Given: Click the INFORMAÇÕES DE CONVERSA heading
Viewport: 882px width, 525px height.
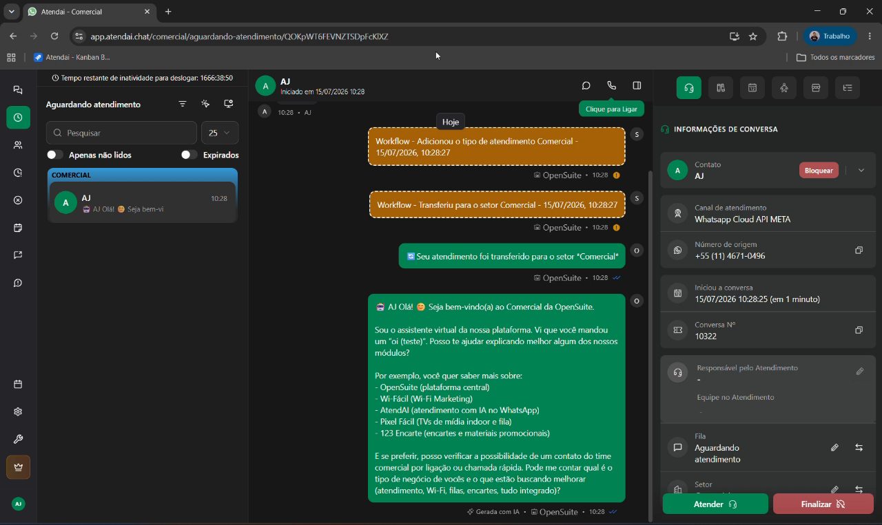Looking at the screenshot, I should [x=726, y=129].
